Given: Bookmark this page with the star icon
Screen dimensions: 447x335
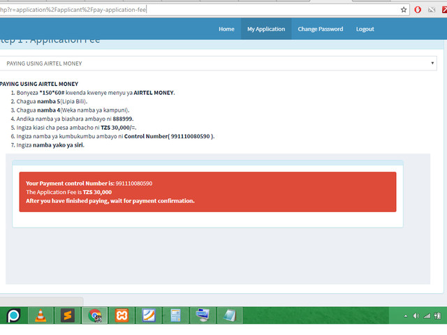Looking at the screenshot, I should click(404, 10).
